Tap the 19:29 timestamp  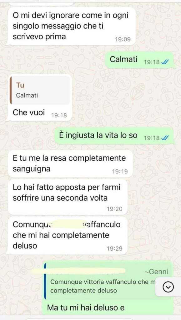(x=114, y=248)
